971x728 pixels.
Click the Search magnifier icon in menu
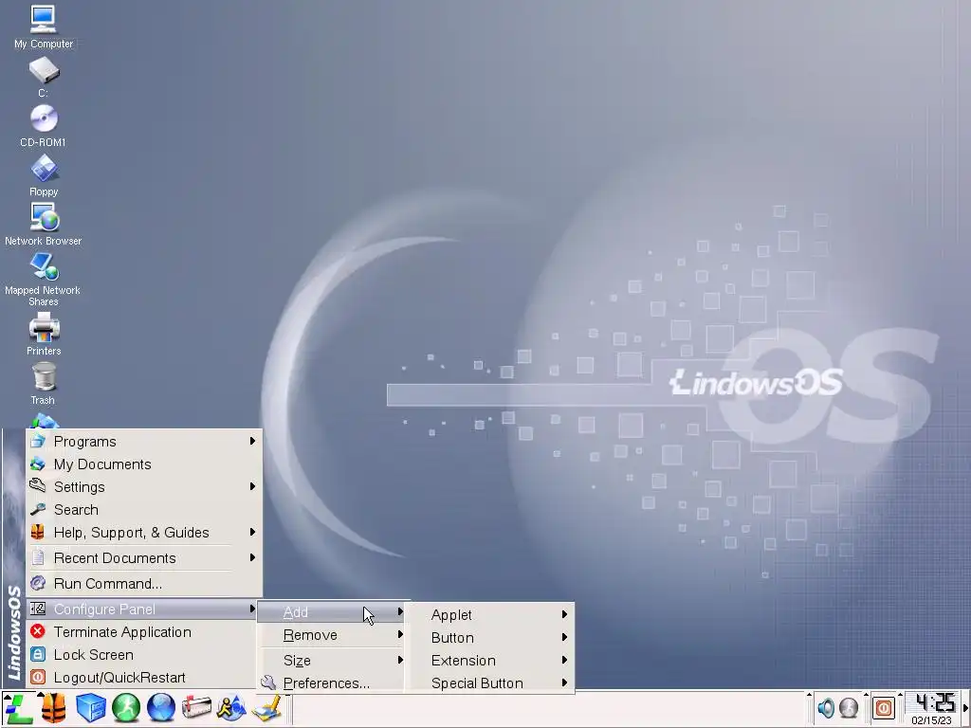click(38, 509)
